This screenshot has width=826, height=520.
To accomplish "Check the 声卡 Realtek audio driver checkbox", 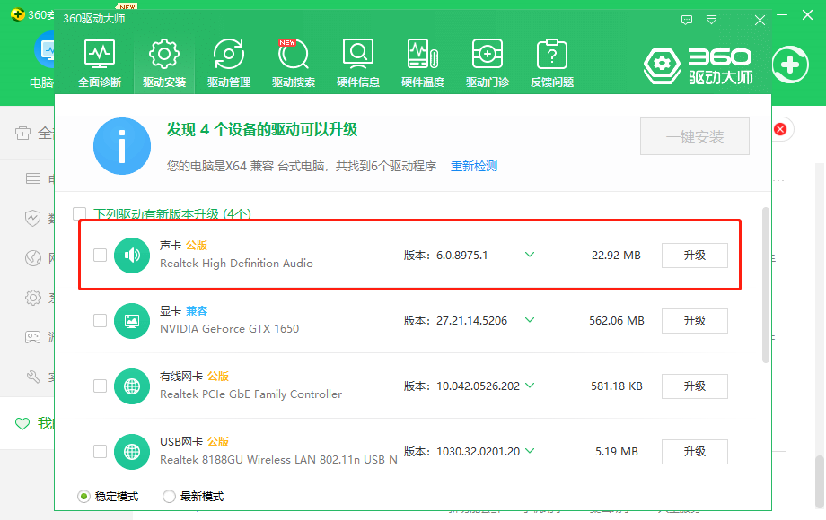I will click(x=100, y=256).
